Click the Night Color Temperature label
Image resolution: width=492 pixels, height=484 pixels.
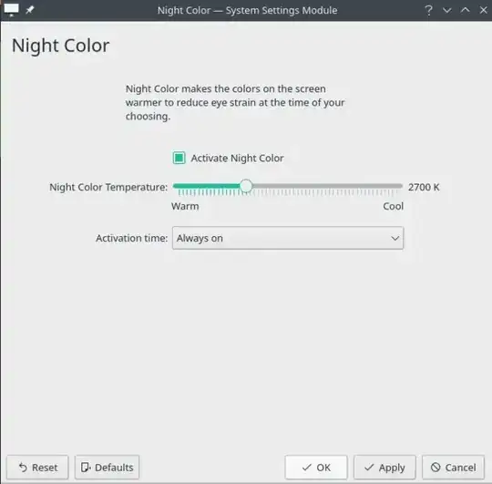click(108, 187)
